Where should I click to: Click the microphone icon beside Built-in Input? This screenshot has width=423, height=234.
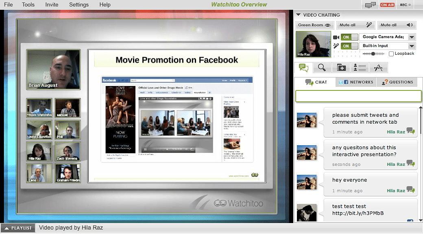[x=336, y=46]
